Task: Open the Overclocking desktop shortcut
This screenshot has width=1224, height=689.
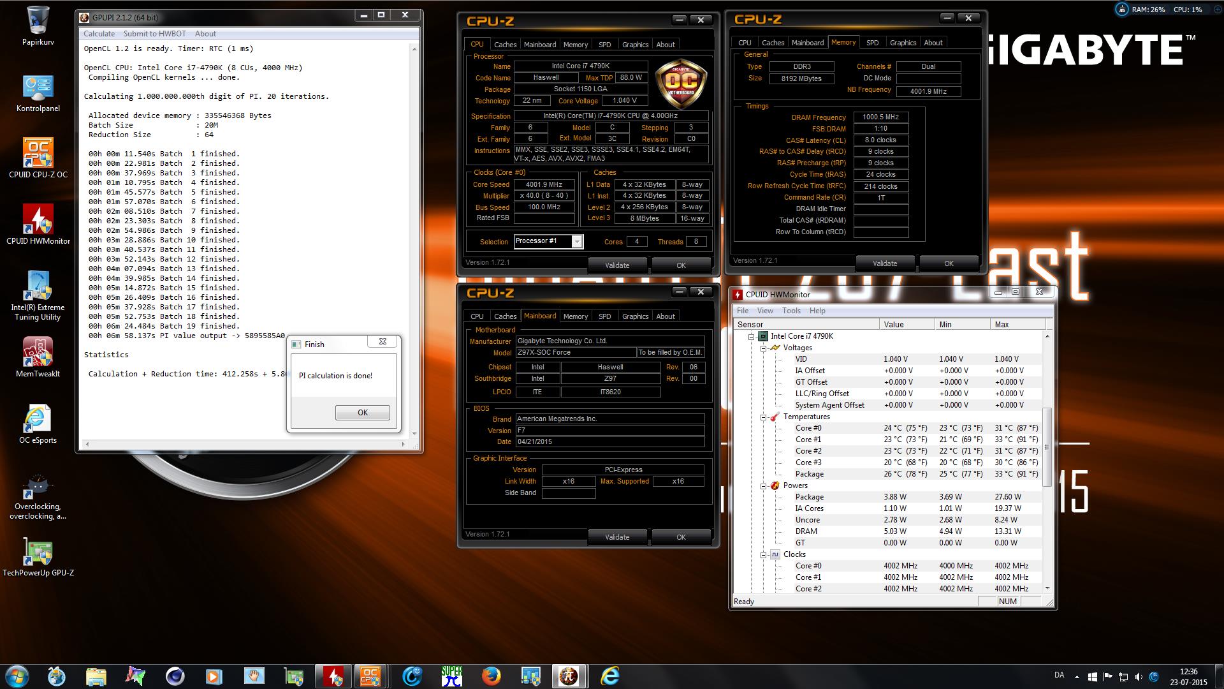Action: (x=38, y=496)
